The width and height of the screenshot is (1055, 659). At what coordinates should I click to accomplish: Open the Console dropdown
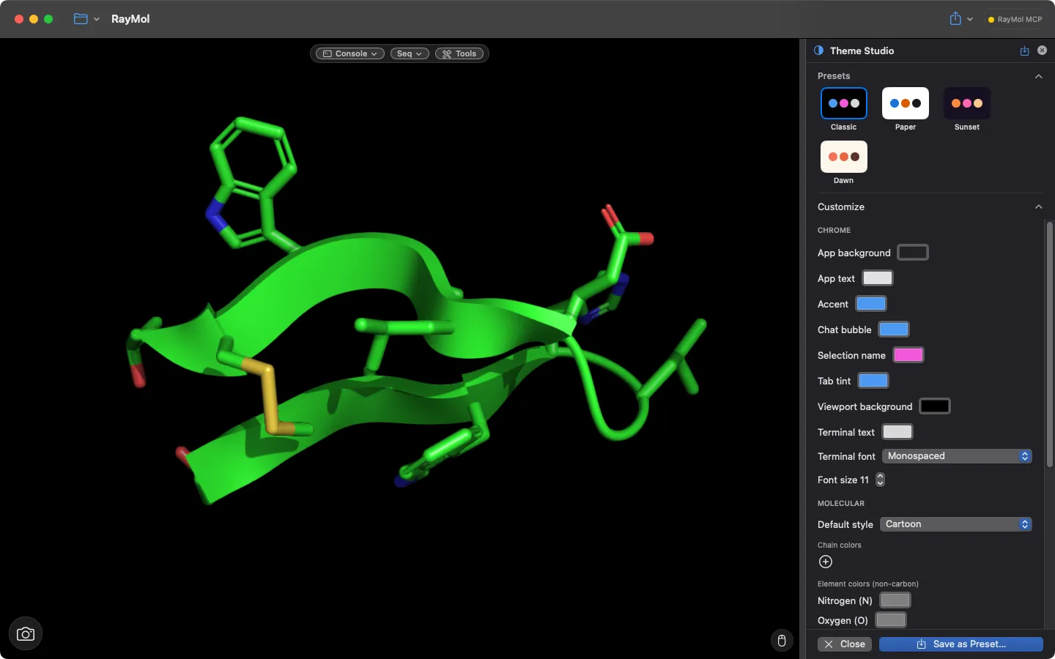tap(350, 53)
